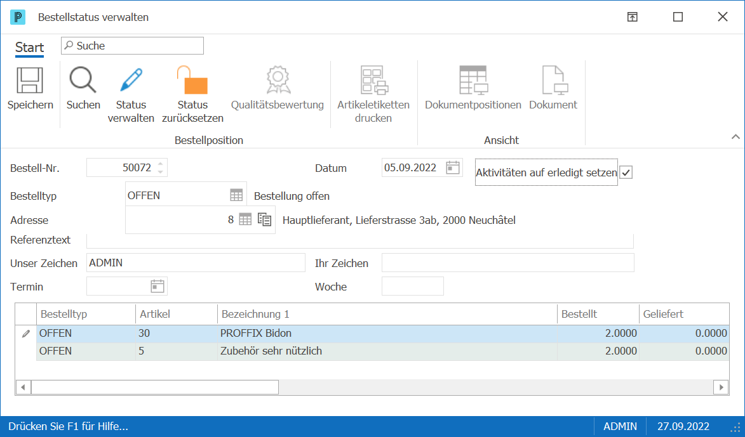Click into the Suche search box
This screenshot has height=437, width=745.
click(133, 46)
